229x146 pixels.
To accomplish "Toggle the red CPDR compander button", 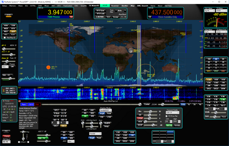I will click(140, 118).
